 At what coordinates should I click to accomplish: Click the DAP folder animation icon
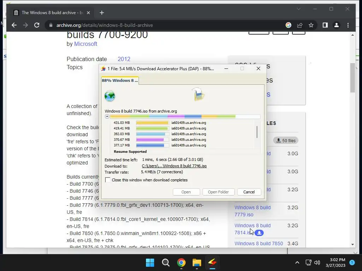[198, 95]
